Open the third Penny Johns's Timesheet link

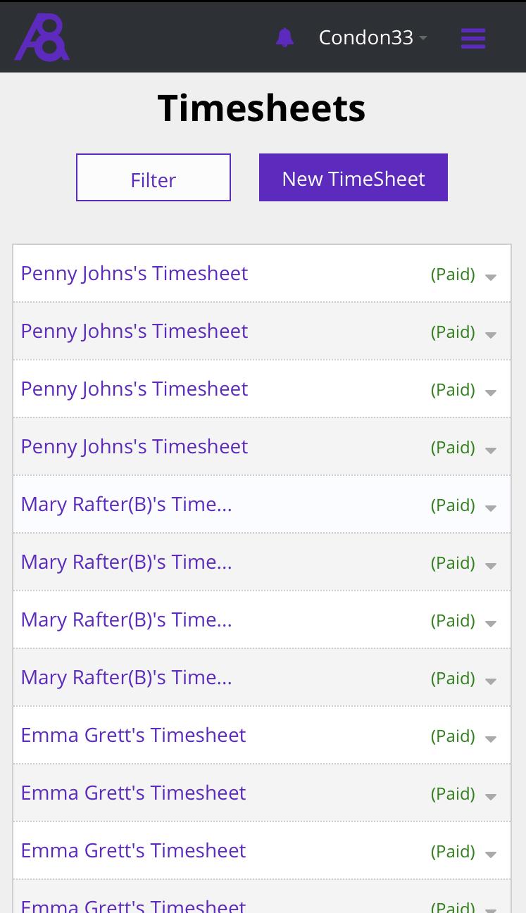coord(134,389)
